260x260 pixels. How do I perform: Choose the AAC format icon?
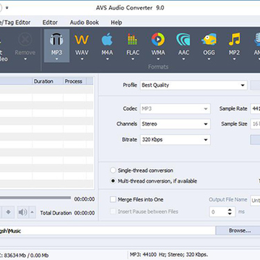183,40
